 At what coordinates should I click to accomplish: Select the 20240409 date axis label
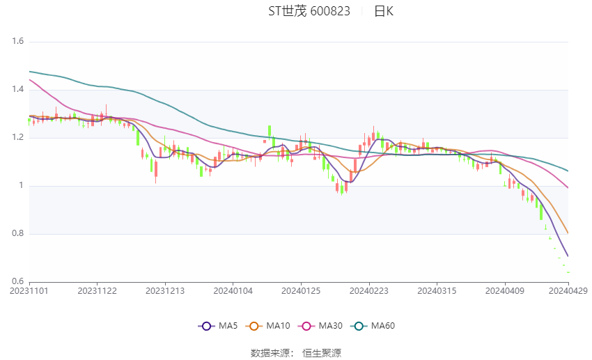click(x=505, y=291)
